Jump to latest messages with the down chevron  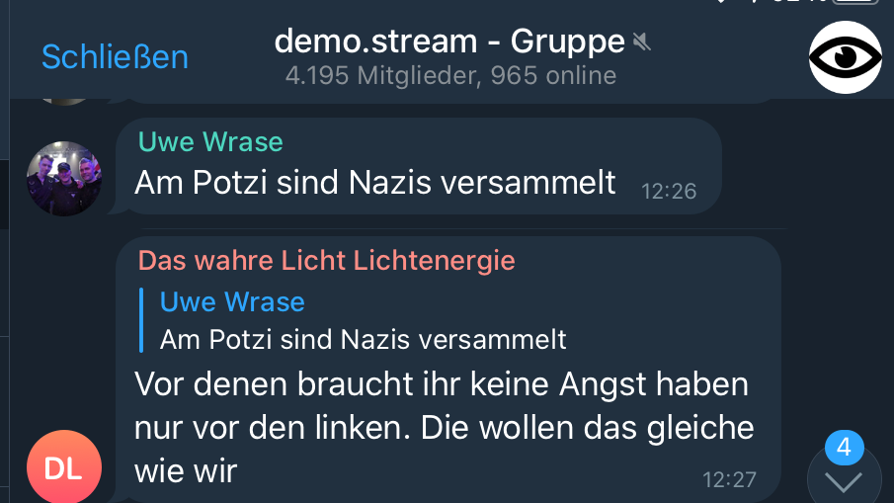[x=844, y=482]
